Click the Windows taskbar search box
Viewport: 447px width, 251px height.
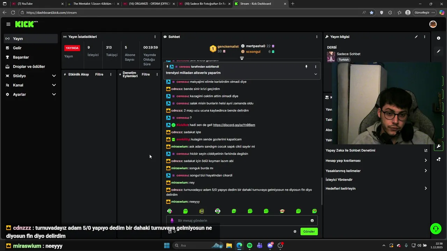tap(197, 245)
